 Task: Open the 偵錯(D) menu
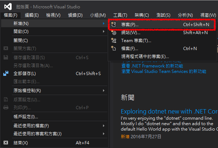tap(75, 15)
